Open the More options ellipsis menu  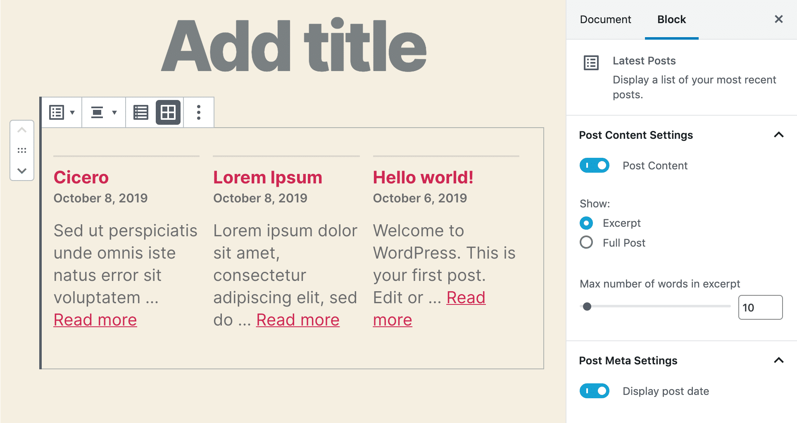(199, 112)
